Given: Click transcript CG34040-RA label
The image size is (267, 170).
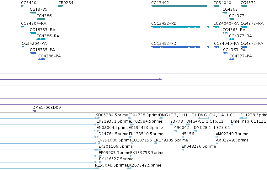Looking at the screenshot, I should [226, 23].
